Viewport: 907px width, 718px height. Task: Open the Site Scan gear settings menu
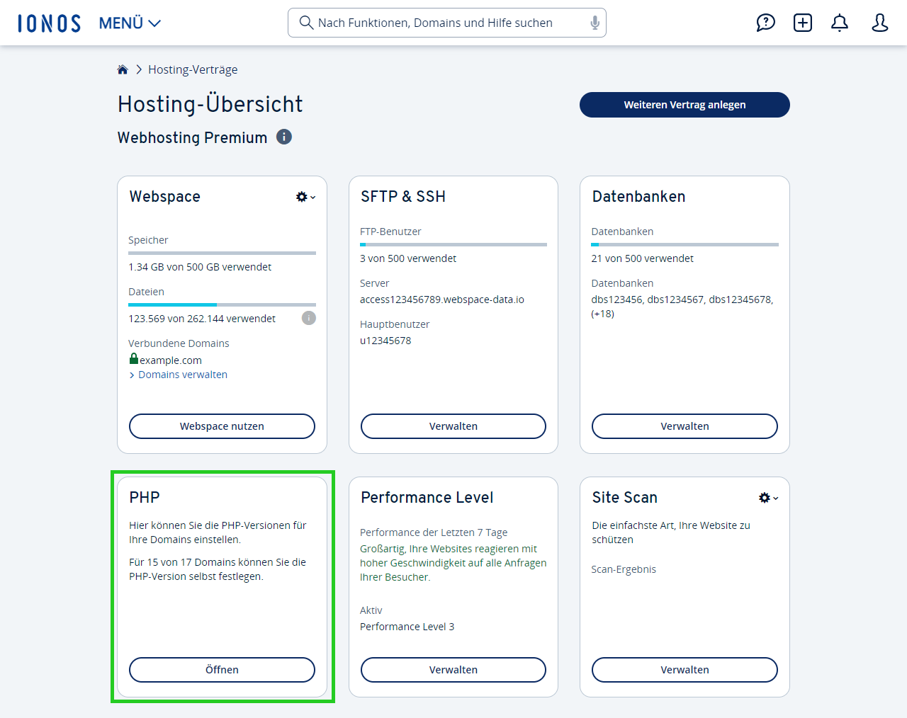click(x=768, y=498)
